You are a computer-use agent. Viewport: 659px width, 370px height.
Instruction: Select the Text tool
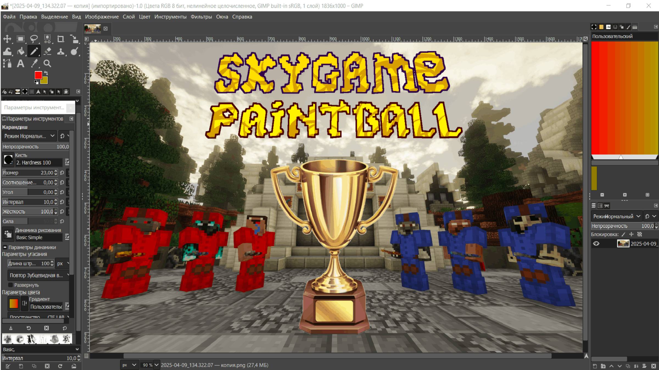tap(21, 64)
